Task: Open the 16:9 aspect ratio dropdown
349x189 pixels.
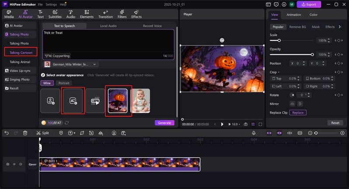Action: click(x=235, y=124)
